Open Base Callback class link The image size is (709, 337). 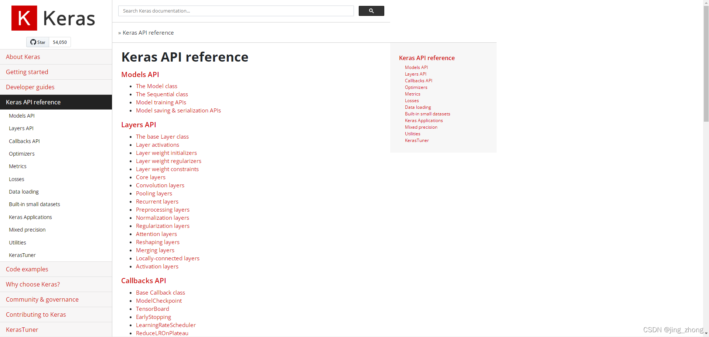(160, 293)
